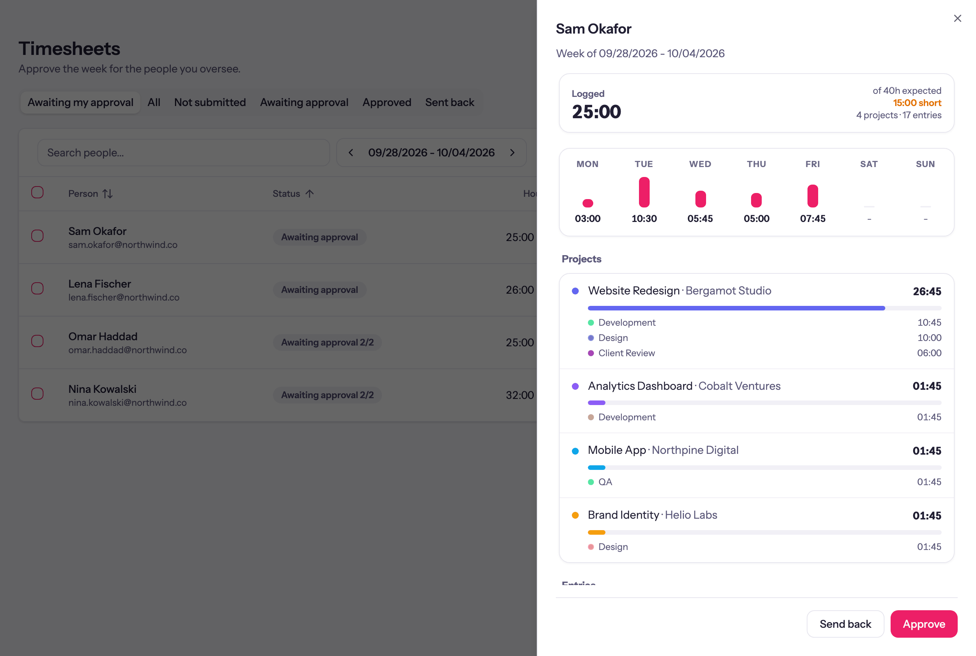Click the Approve button
The width and height of the screenshot is (976, 656).
pos(924,624)
